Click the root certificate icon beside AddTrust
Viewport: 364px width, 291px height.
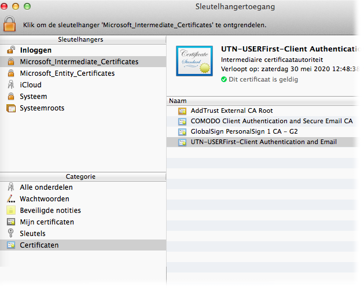182,111
